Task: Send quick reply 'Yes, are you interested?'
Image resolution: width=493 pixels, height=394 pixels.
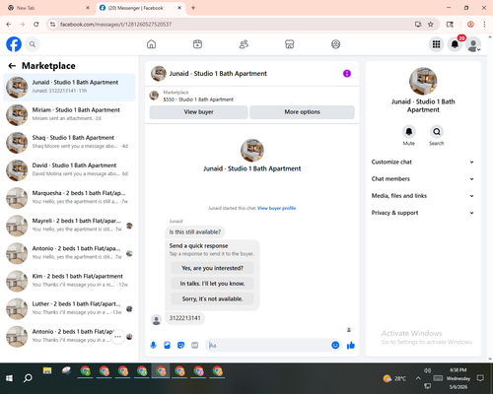Action: click(212, 268)
